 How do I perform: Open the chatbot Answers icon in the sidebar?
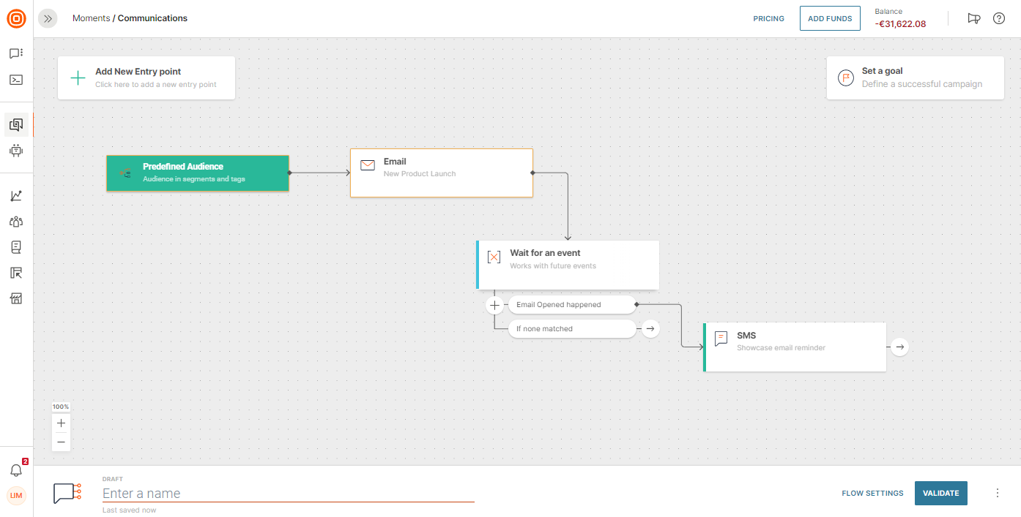(x=16, y=151)
